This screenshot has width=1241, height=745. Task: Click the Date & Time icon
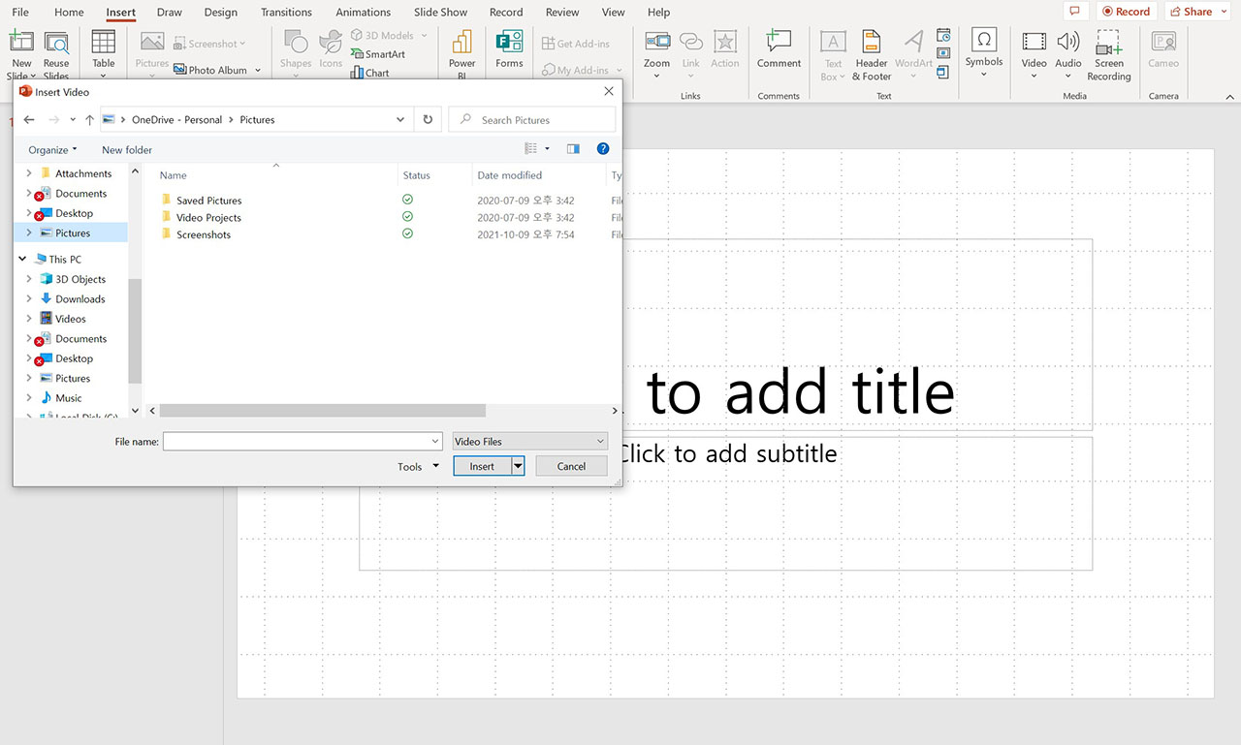pos(943,36)
